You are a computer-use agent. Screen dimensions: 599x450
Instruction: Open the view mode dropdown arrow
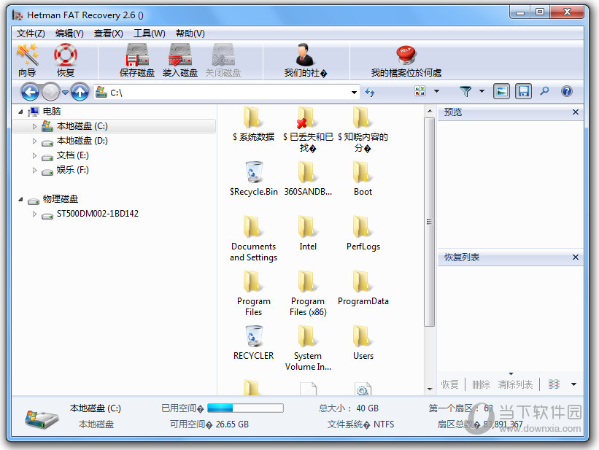pyautogui.click(x=436, y=91)
